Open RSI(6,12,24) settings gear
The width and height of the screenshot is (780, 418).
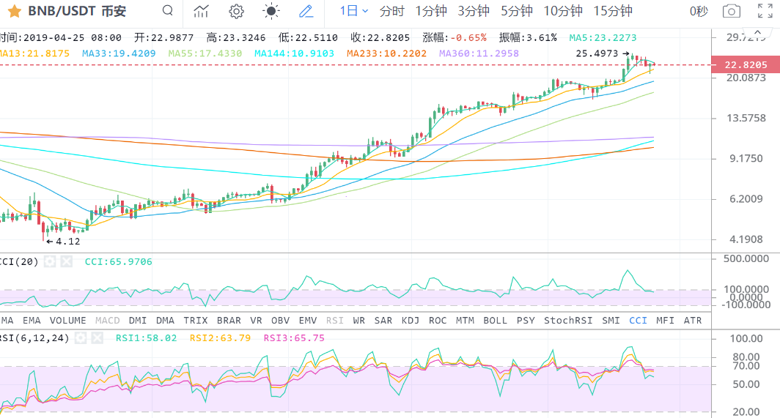(81, 337)
